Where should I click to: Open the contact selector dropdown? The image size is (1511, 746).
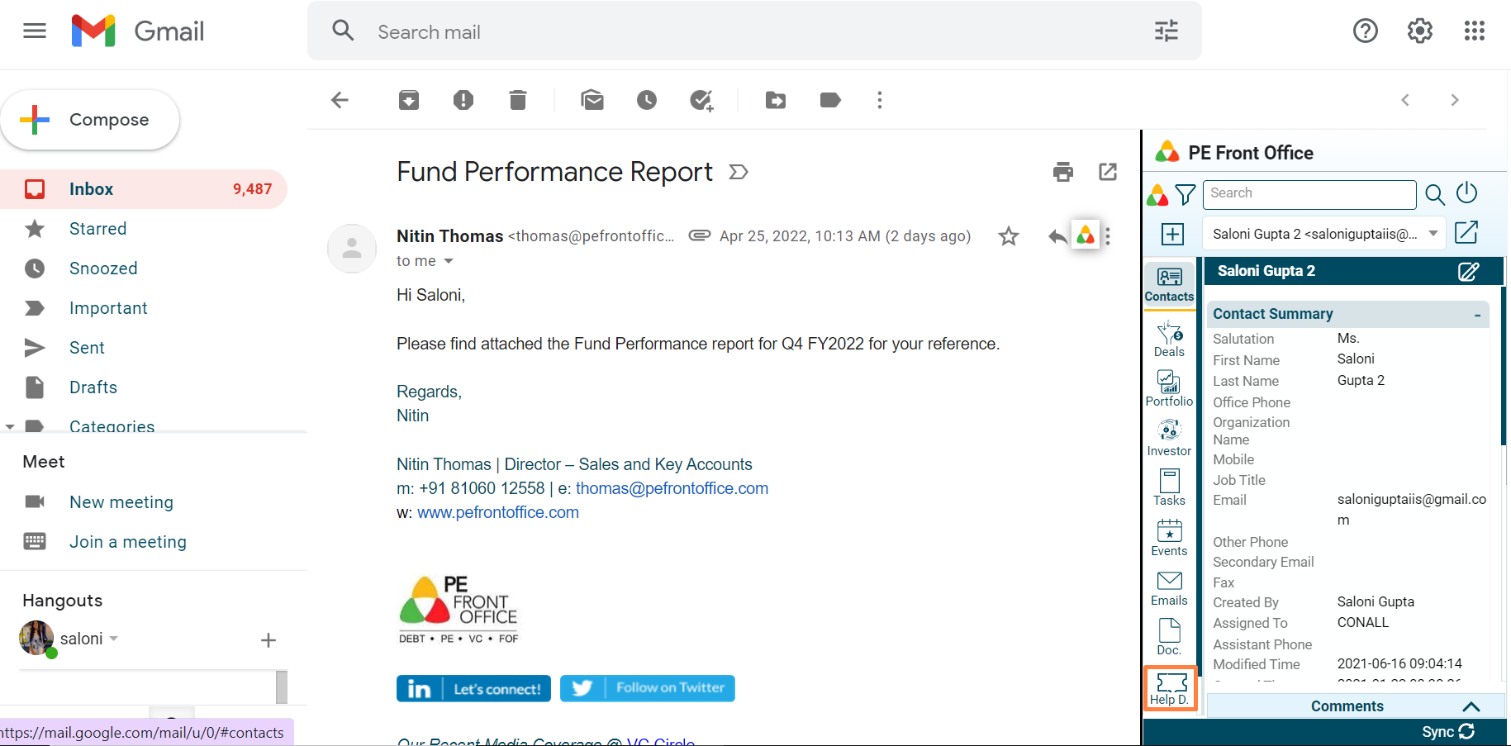pos(1433,234)
